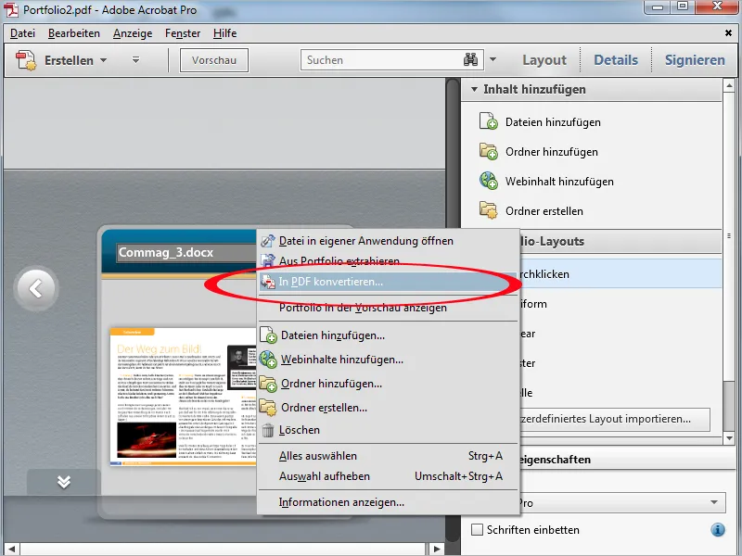
Task: Open the Bearbeiten menu
Action: [74, 33]
